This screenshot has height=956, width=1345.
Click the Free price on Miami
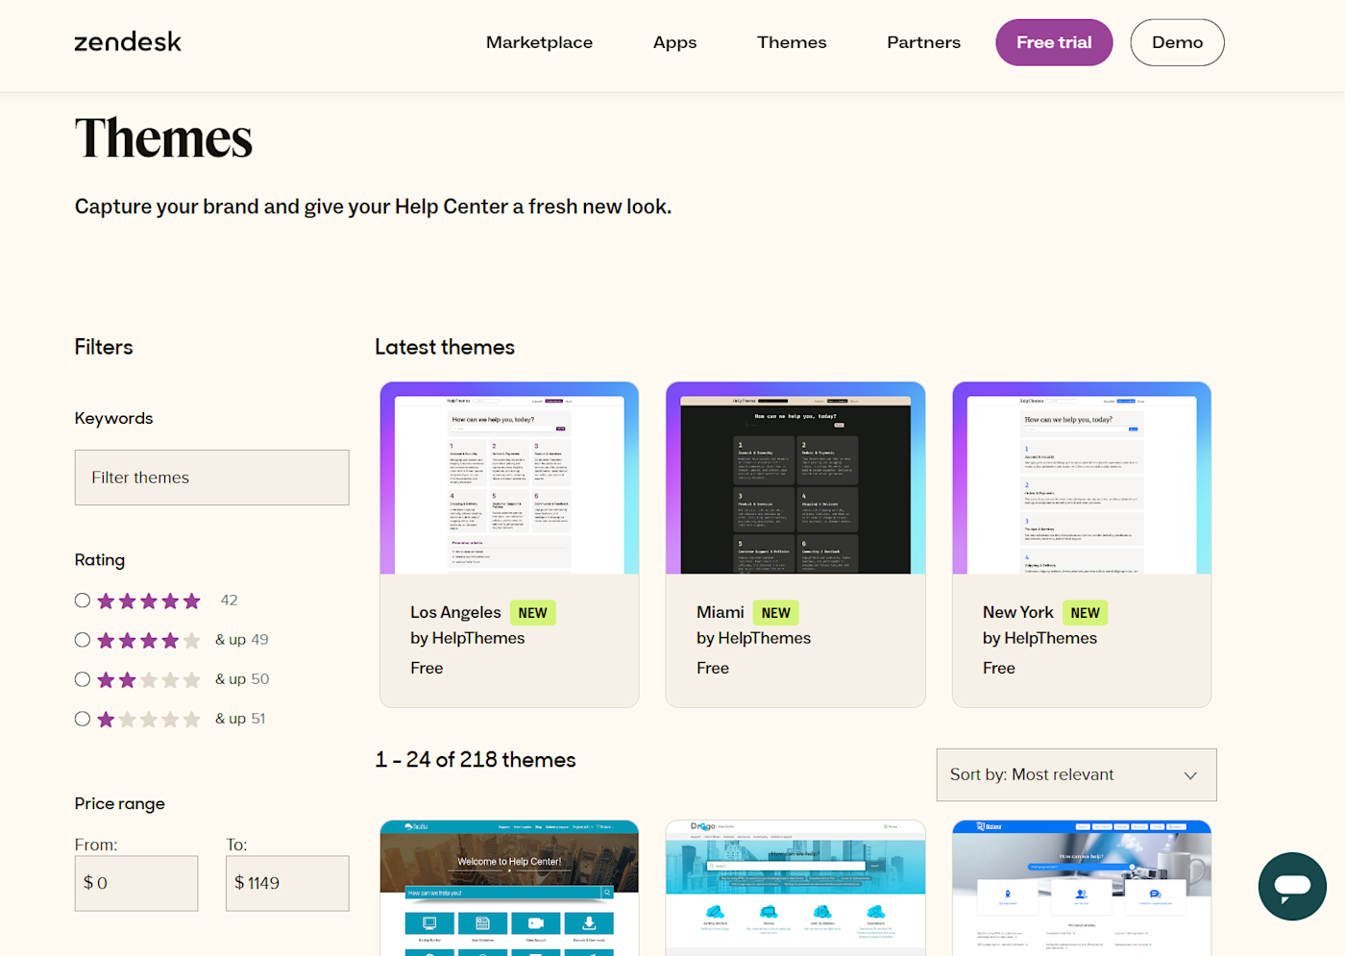713,668
